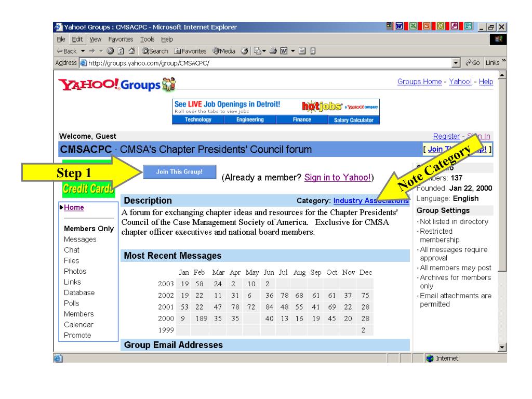This screenshot has width=532, height=399.
Task: Click the Refresh page icon
Action: click(x=121, y=51)
